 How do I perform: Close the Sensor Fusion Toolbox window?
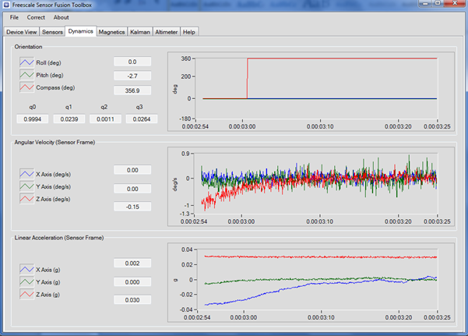tap(455, 3)
